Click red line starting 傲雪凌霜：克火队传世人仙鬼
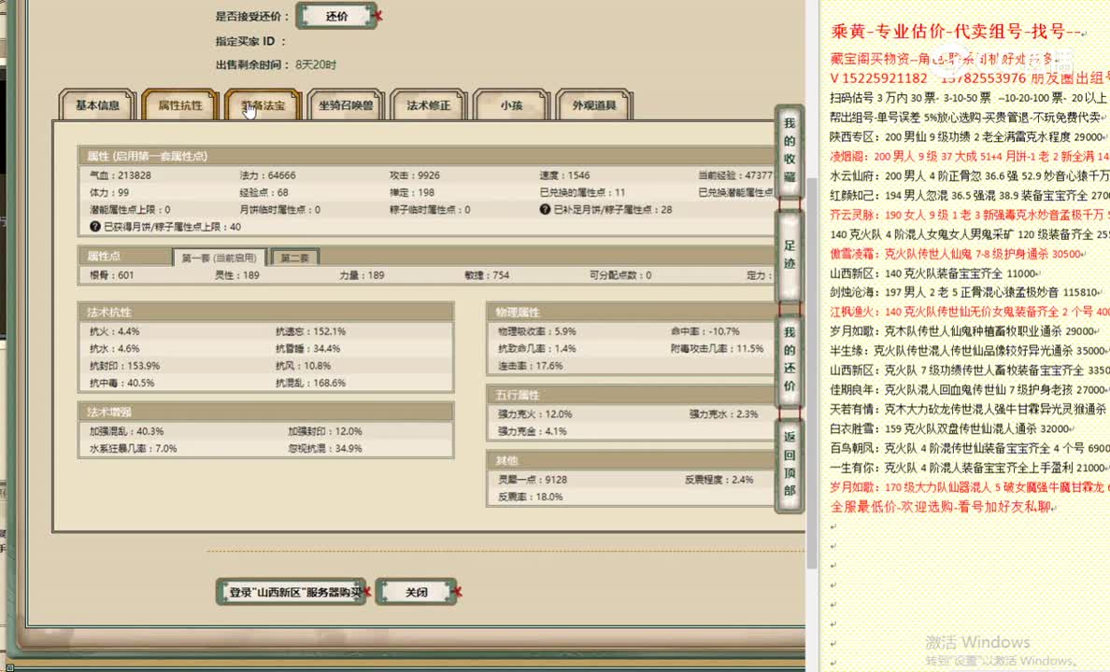 (x=956, y=253)
